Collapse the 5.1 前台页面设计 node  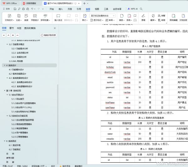(x=7, y=95)
